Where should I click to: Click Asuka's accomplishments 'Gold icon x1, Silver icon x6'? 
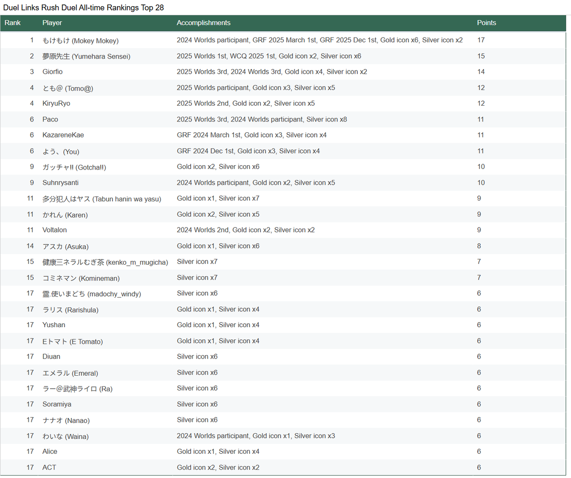(x=218, y=246)
